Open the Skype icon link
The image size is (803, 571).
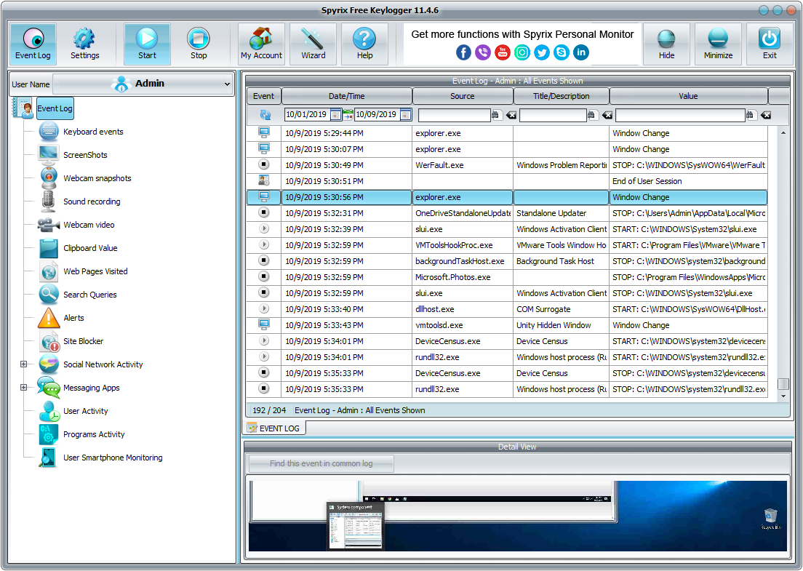pos(562,52)
